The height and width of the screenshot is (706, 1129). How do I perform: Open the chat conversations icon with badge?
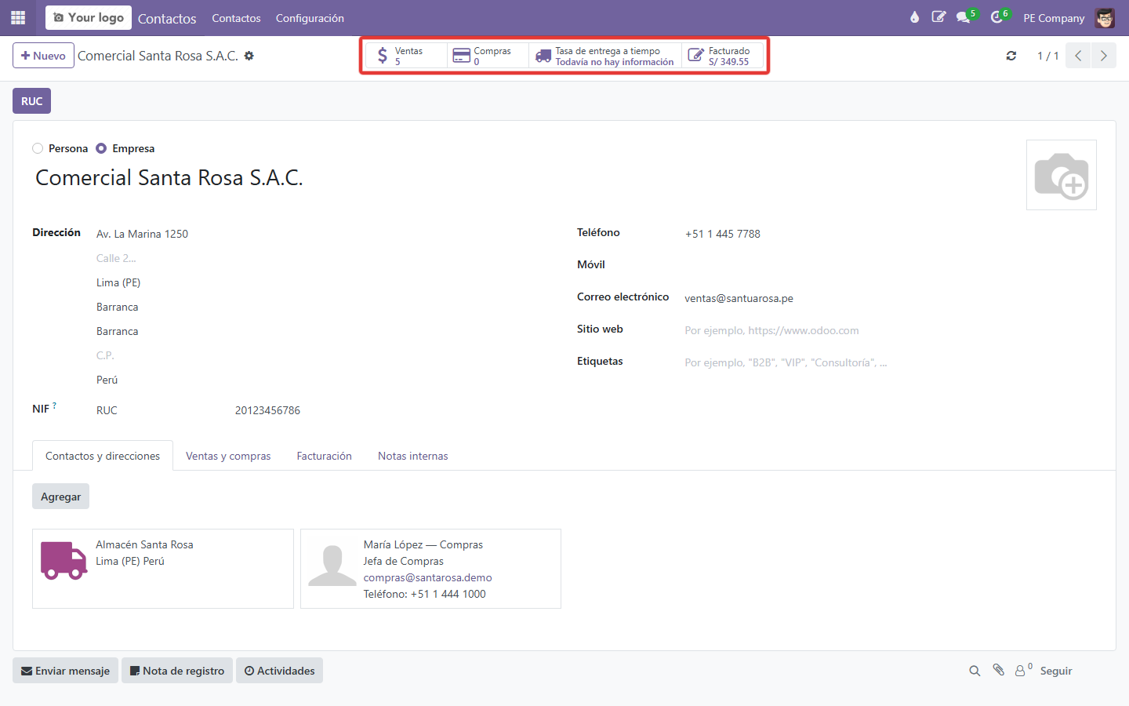pos(964,17)
